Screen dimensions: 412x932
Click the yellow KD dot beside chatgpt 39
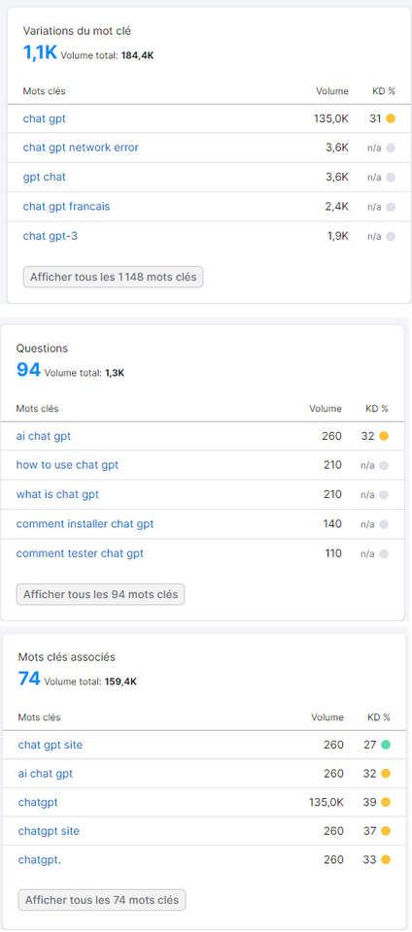click(386, 803)
